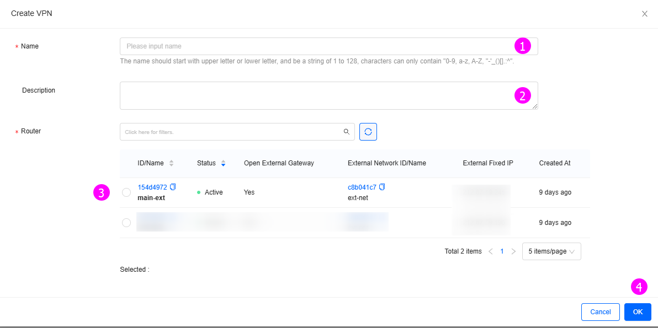
Task: Click the External Network ID/Name column header
Action: tap(387, 163)
